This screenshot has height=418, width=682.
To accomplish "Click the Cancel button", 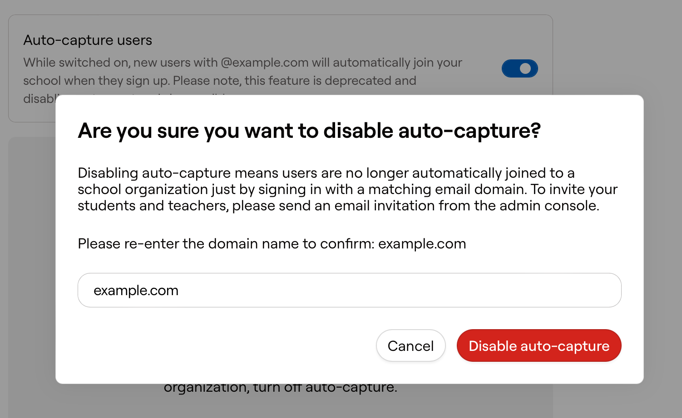I will pyautogui.click(x=410, y=345).
